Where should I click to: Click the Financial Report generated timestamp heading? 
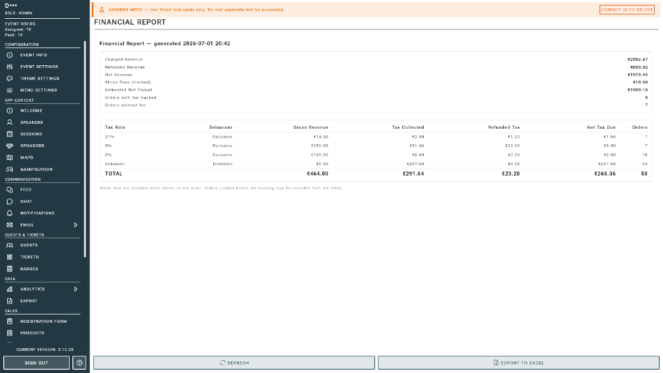point(165,43)
